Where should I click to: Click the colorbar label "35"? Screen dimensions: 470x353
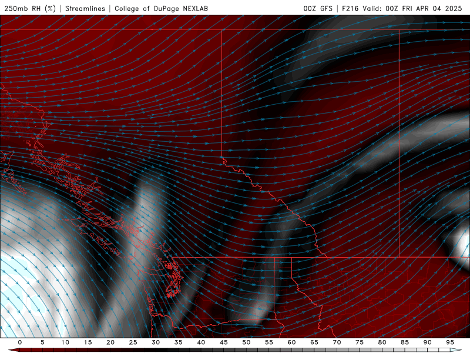[179, 342]
